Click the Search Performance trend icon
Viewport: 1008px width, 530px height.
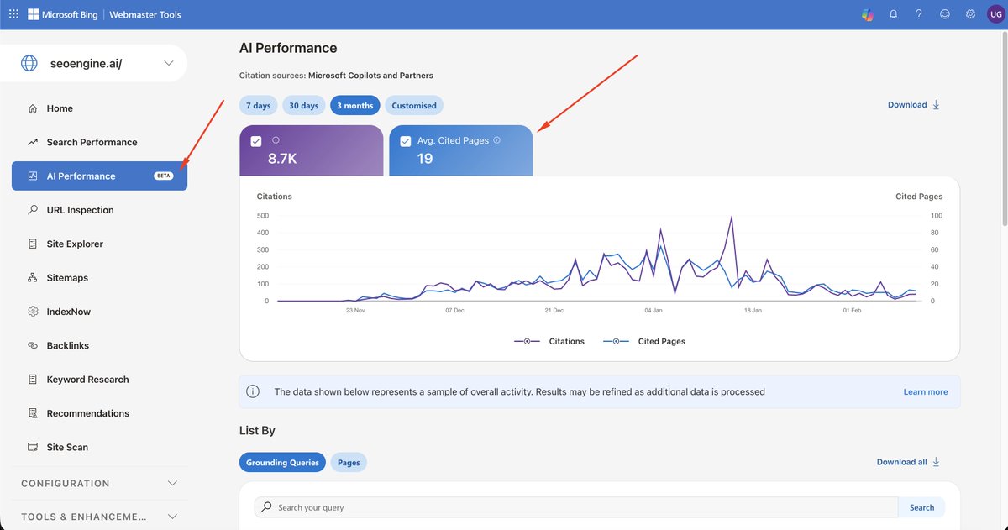(x=33, y=142)
